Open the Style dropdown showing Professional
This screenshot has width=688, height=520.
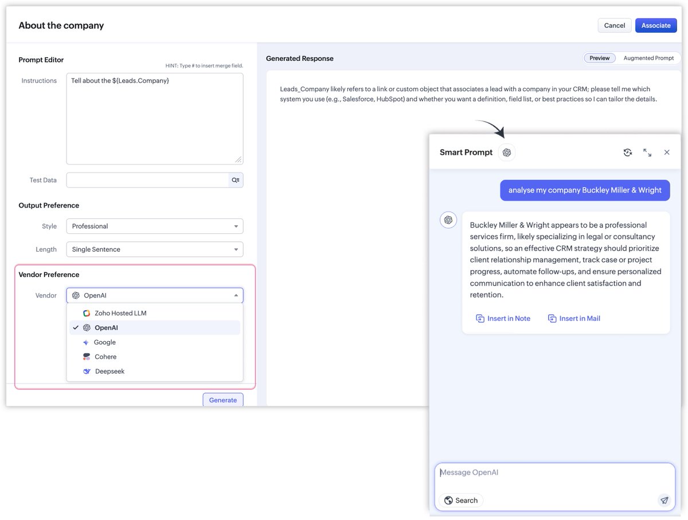click(x=155, y=226)
